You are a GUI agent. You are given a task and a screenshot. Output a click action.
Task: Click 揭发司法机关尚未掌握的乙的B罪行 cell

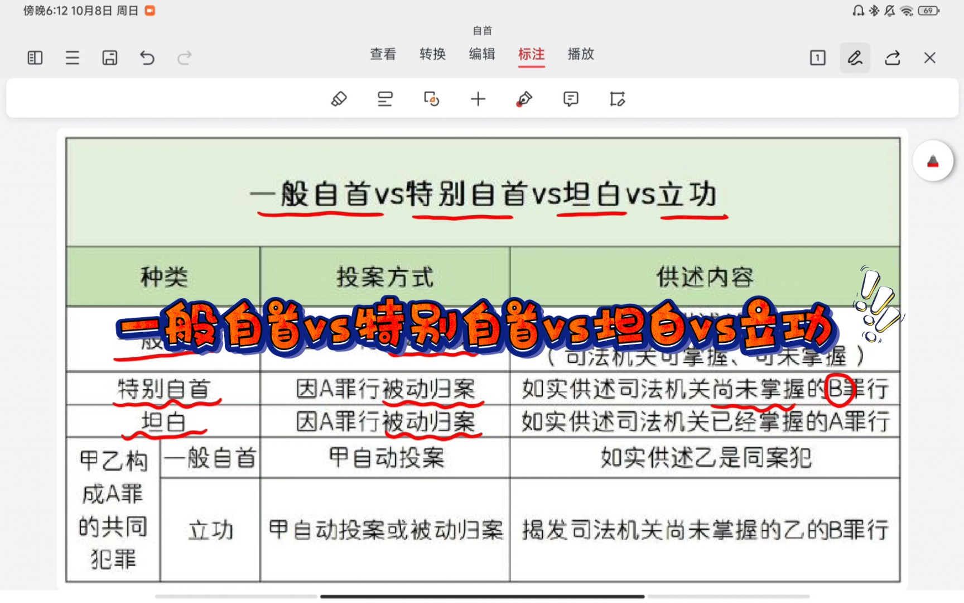pyautogui.click(x=705, y=530)
